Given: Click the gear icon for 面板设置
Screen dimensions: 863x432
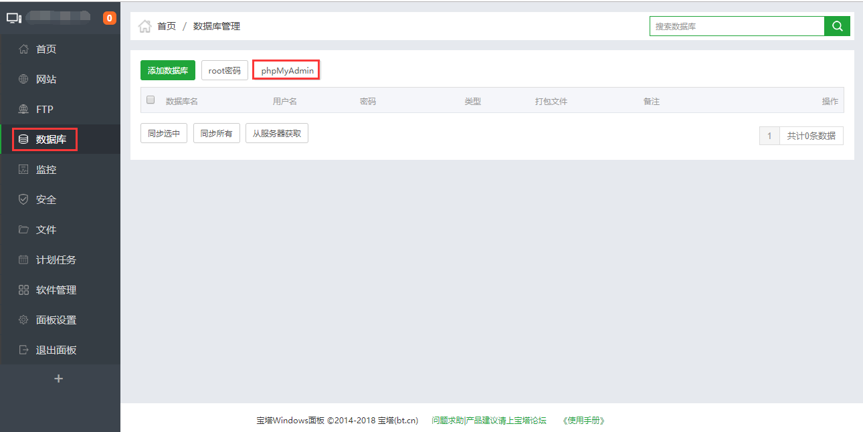Looking at the screenshot, I should tap(23, 320).
